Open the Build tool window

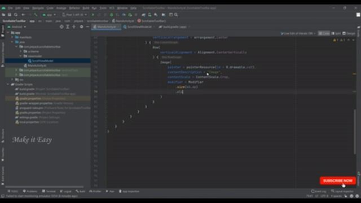[80, 192]
